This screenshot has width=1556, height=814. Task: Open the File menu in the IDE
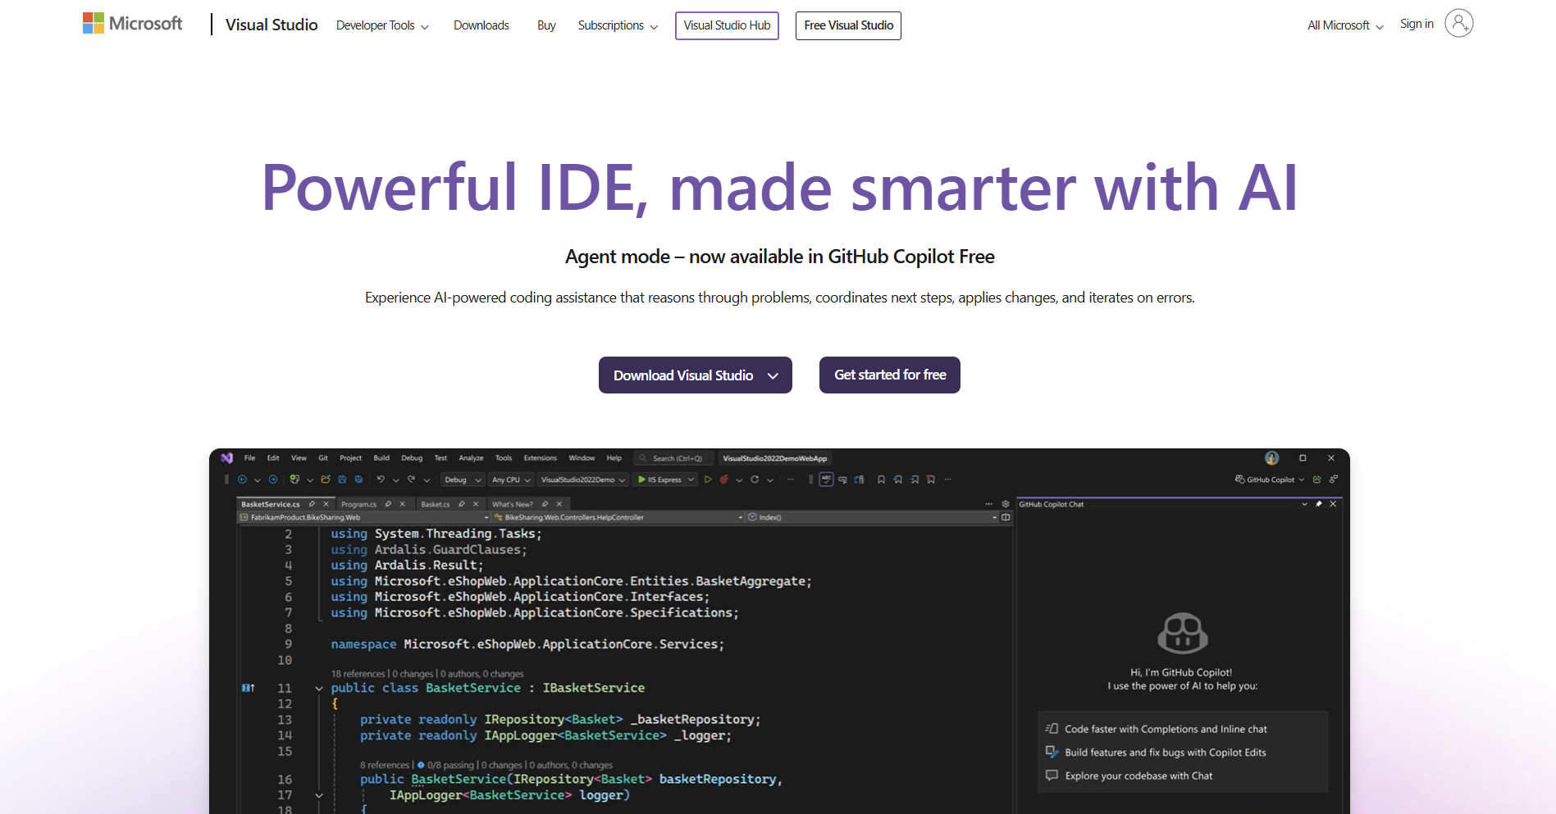click(x=249, y=458)
